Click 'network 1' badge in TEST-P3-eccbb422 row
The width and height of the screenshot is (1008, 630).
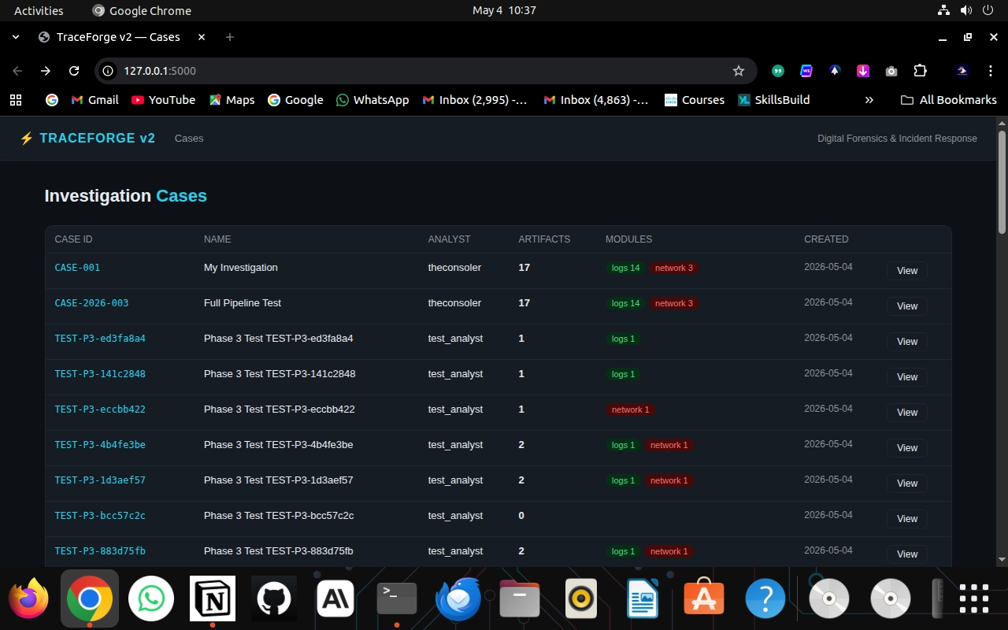pos(631,409)
